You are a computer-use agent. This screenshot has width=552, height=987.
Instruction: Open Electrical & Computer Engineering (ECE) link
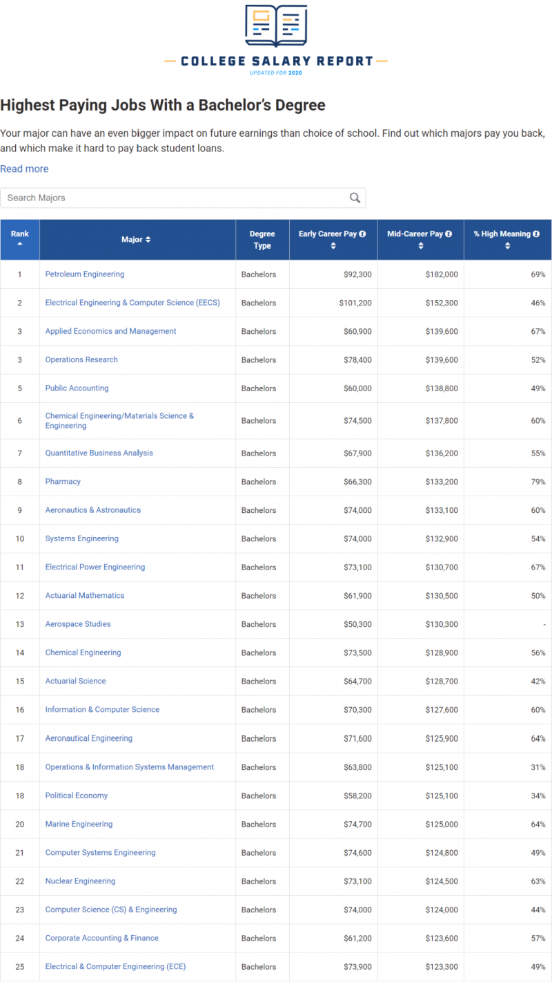[x=115, y=966]
